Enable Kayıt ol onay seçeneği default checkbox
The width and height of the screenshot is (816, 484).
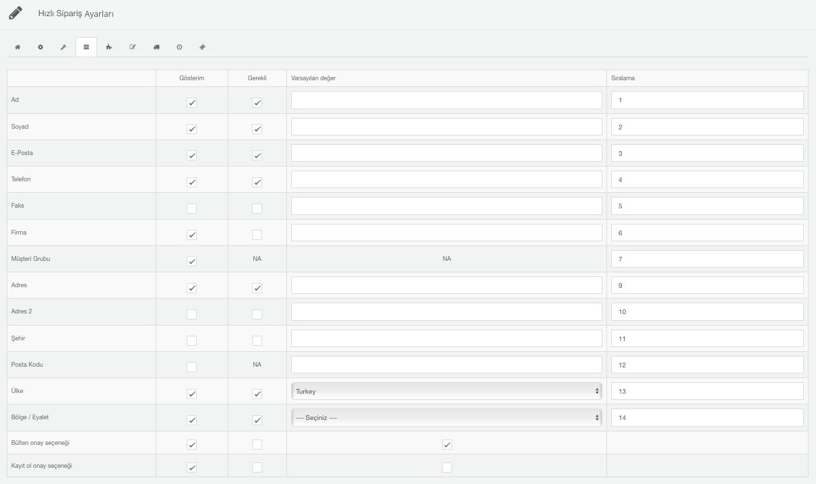[x=447, y=467]
